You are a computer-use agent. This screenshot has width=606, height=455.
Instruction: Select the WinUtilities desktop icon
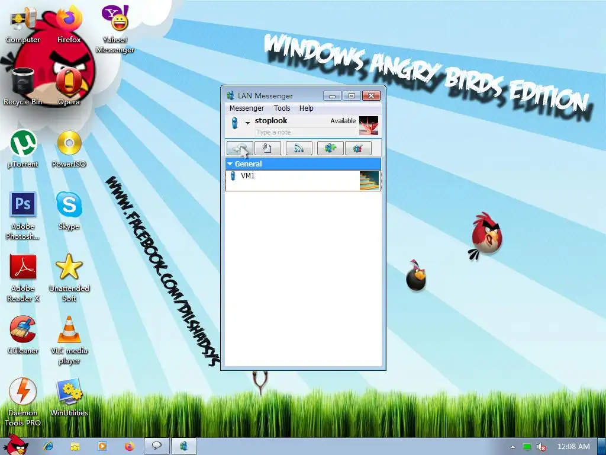[x=69, y=398]
